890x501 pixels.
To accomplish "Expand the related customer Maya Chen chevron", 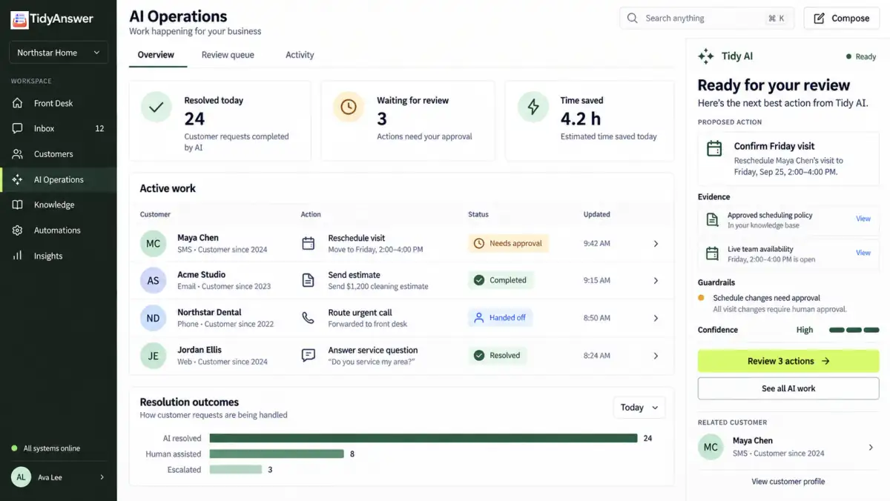I will [871, 447].
